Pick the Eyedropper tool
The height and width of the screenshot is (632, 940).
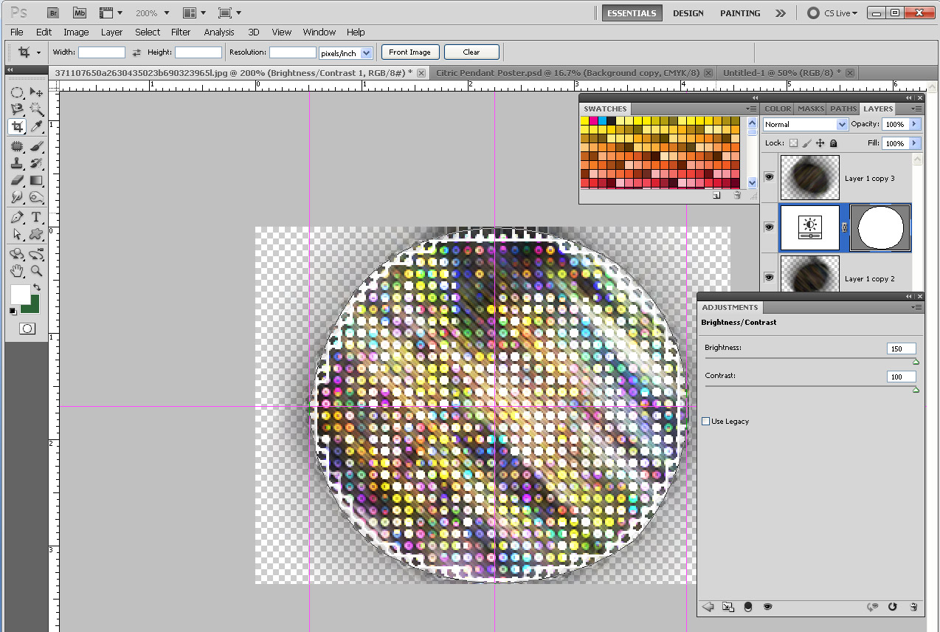click(x=35, y=126)
